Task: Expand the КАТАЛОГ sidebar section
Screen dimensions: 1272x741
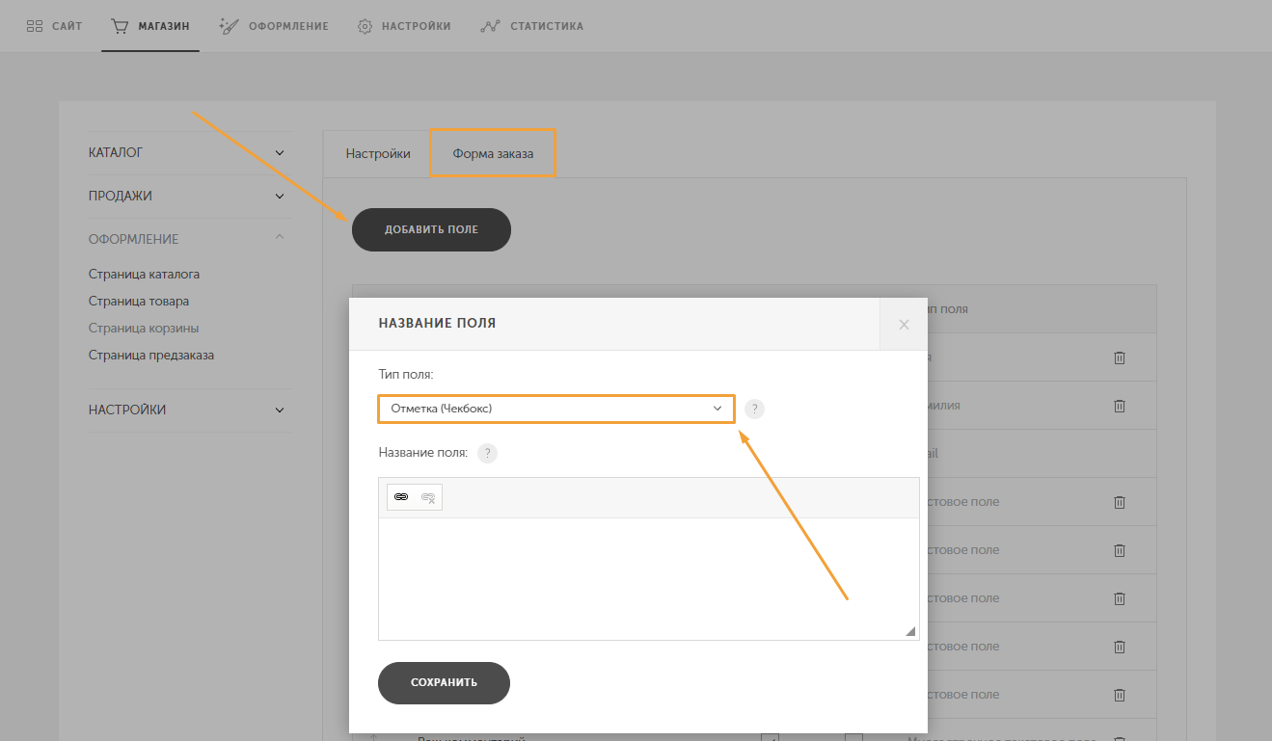Action: 280,152
